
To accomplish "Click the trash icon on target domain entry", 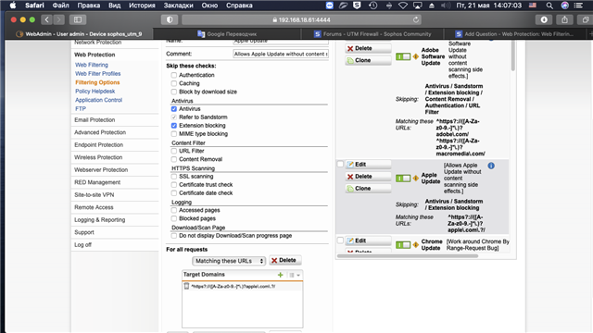I will point(186,286).
